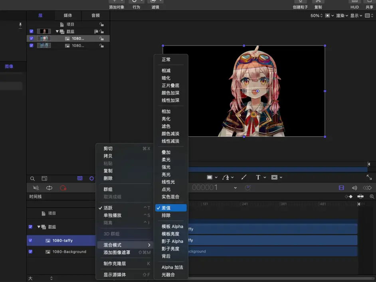This screenshot has height=282, width=376.
Task: Click the expand canvas fullscreen arrows icon
Action: point(369,177)
